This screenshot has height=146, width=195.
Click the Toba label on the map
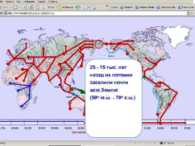(56, 87)
